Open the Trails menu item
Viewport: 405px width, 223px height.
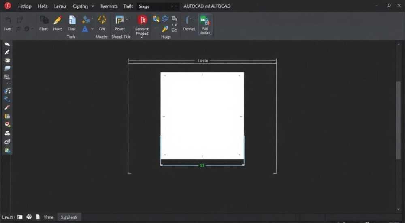coord(128,6)
